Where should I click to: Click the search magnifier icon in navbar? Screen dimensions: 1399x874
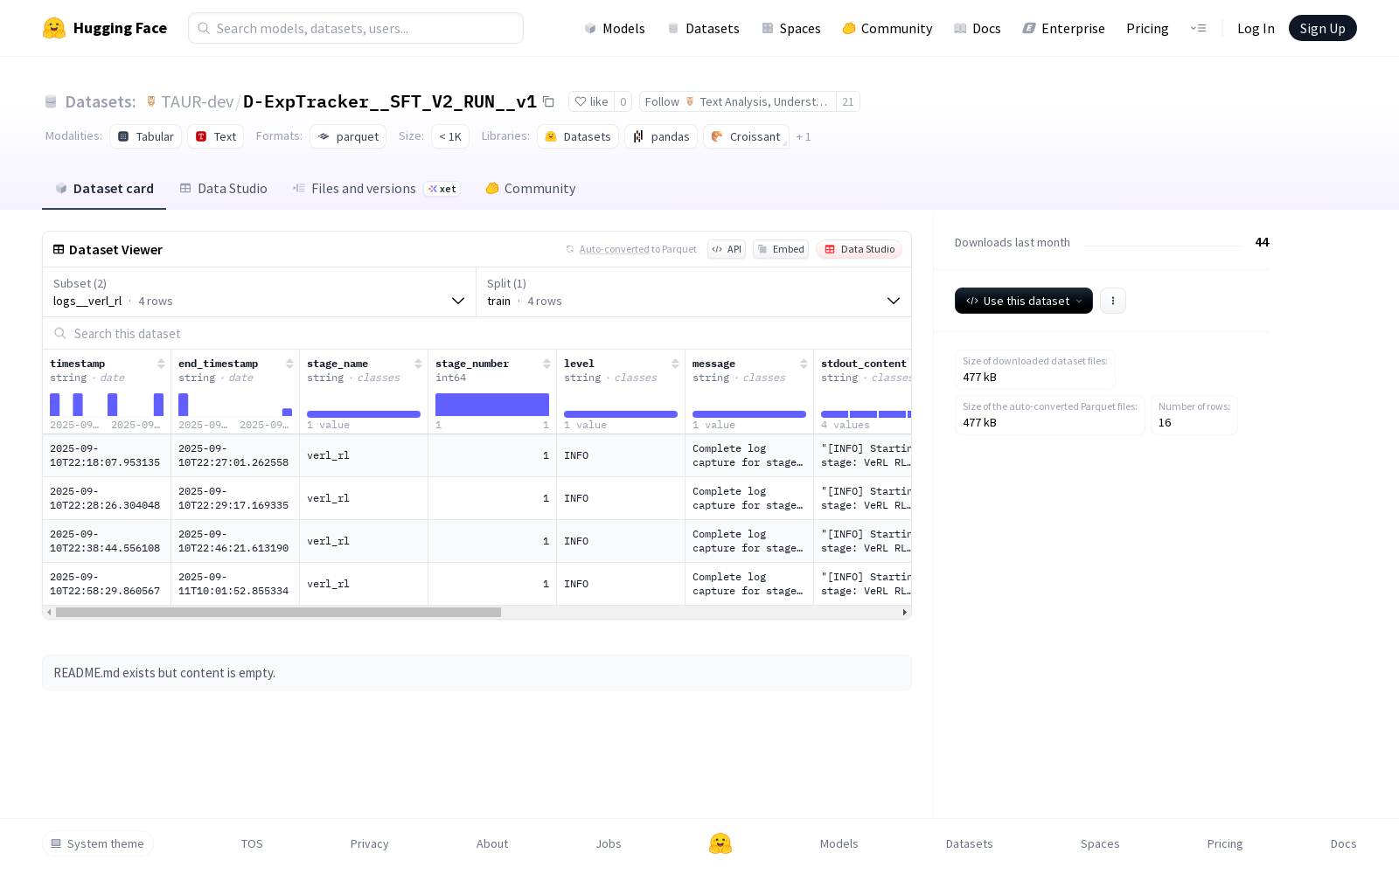tap(204, 28)
